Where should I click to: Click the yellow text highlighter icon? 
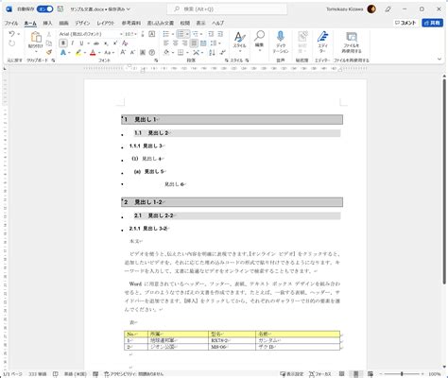(78, 53)
